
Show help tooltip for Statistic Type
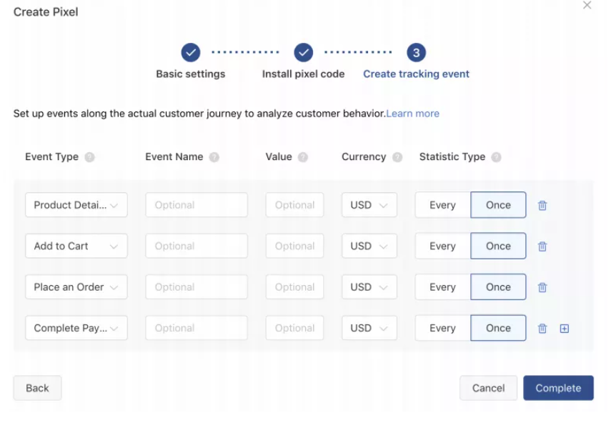(x=496, y=157)
